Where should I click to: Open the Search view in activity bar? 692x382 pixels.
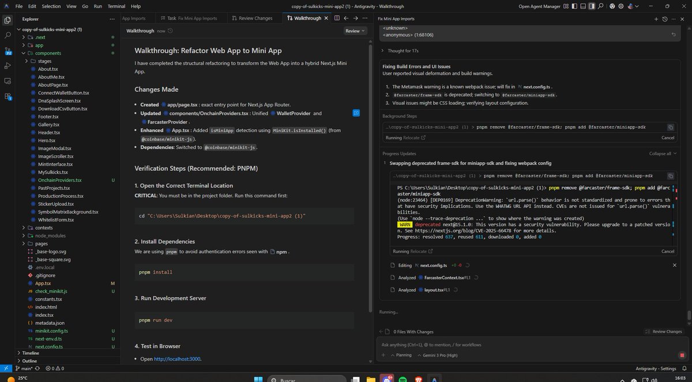pos(7,35)
